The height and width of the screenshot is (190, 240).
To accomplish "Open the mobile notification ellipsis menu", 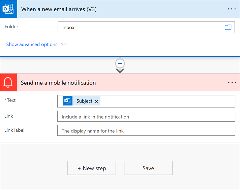I will (x=232, y=83).
